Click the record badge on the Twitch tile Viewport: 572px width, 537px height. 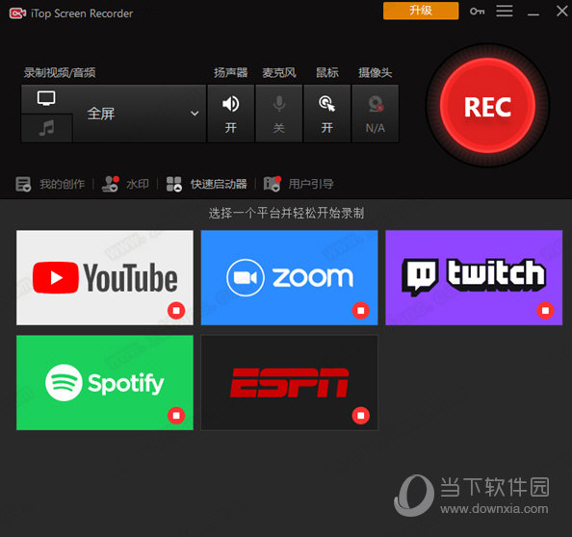tap(545, 311)
